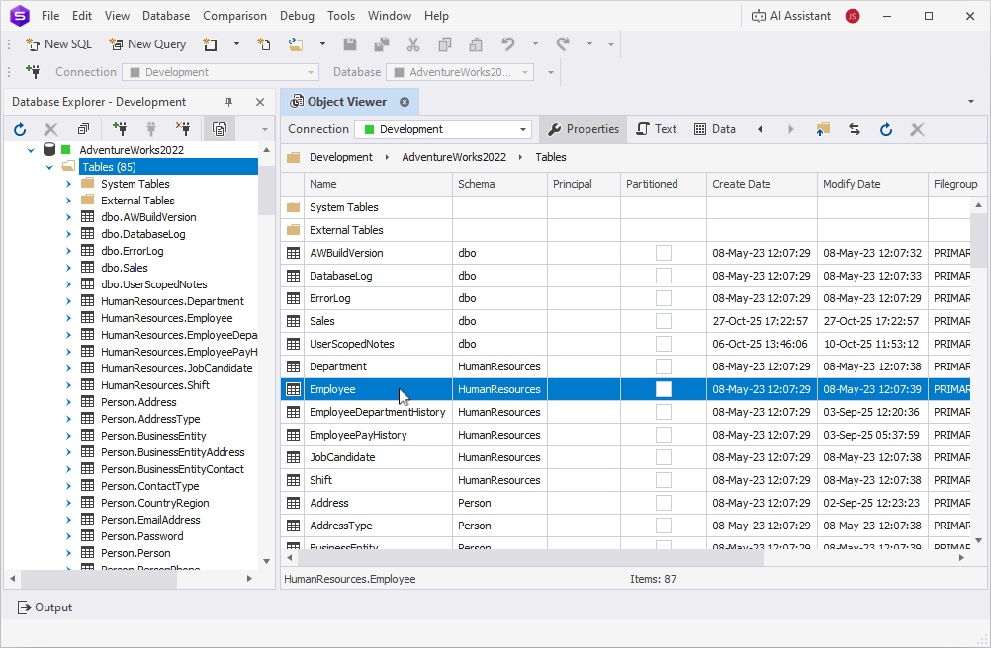Refresh the Database Explorer tree

click(x=20, y=128)
